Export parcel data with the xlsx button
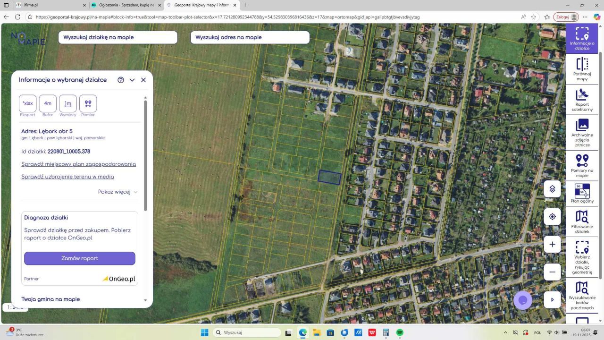604x340 pixels. click(x=28, y=103)
